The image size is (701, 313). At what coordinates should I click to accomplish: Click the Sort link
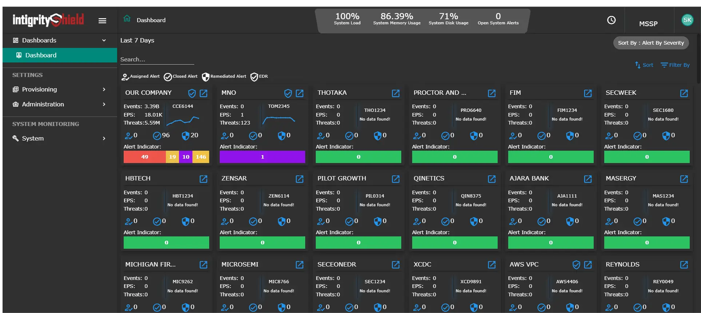[644, 65]
